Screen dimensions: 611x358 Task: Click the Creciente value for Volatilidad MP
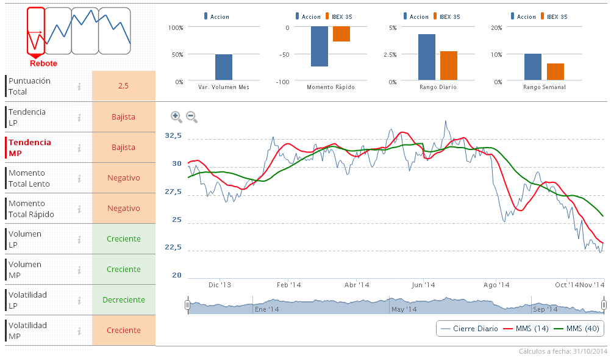click(123, 331)
